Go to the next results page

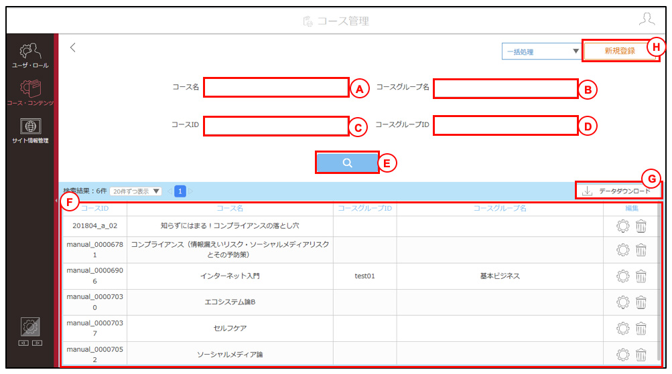pos(191,191)
